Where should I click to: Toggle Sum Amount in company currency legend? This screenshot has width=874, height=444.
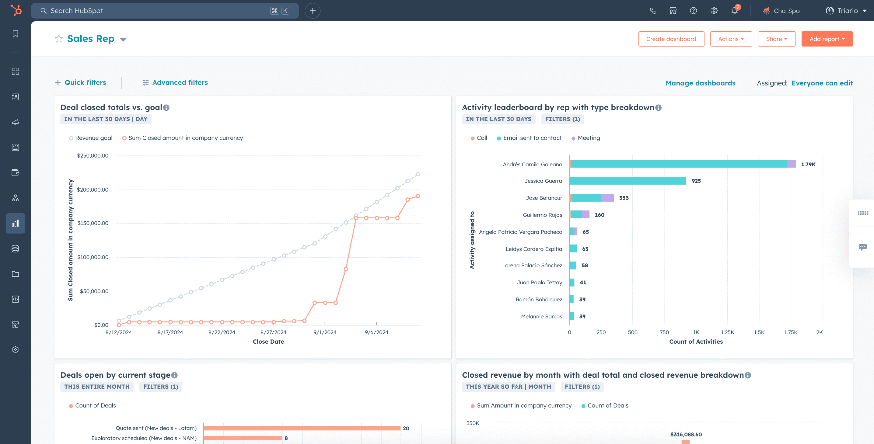pyautogui.click(x=521, y=406)
